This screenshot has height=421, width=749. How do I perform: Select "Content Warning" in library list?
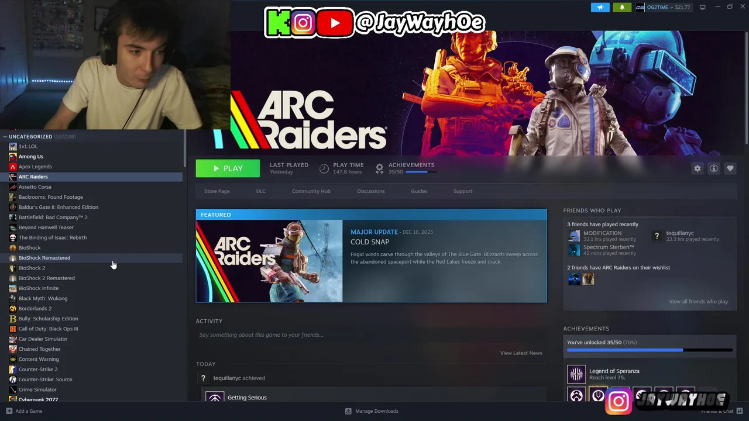(x=39, y=359)
